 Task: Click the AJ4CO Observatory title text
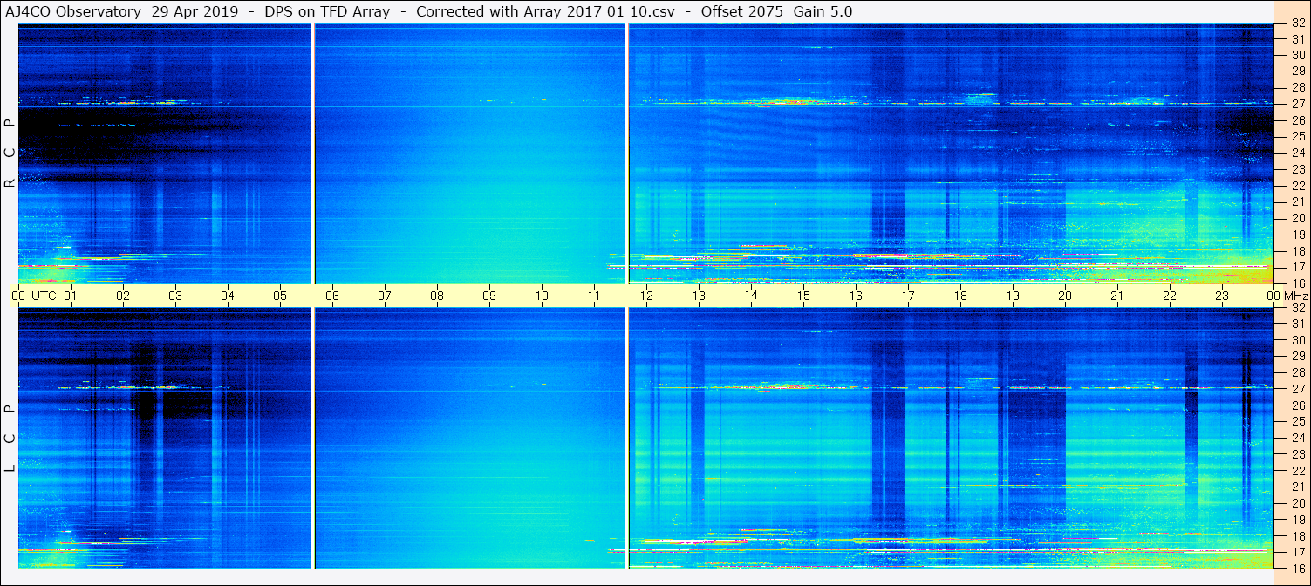73,11
